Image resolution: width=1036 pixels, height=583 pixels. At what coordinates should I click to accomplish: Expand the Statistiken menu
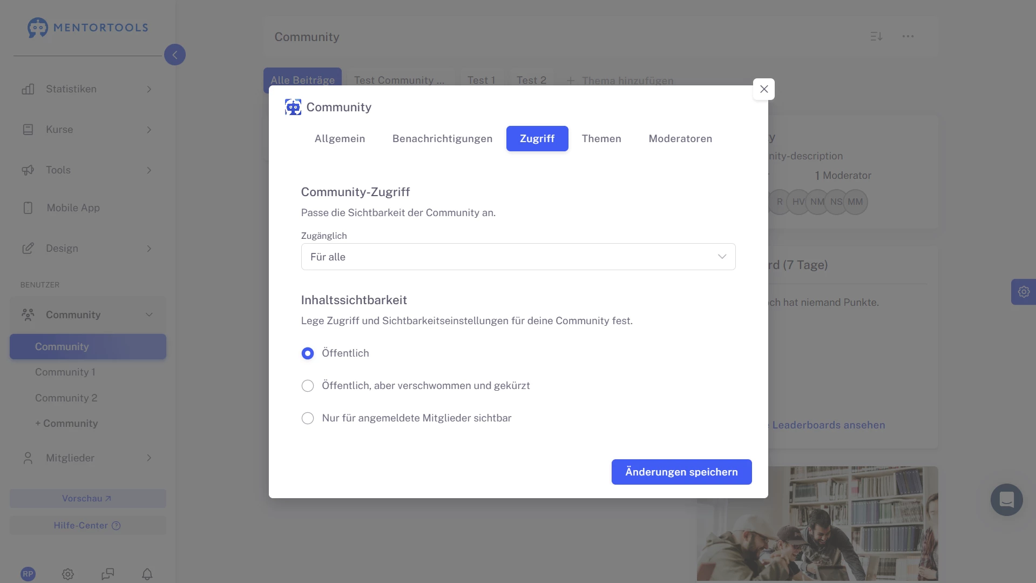87,89
